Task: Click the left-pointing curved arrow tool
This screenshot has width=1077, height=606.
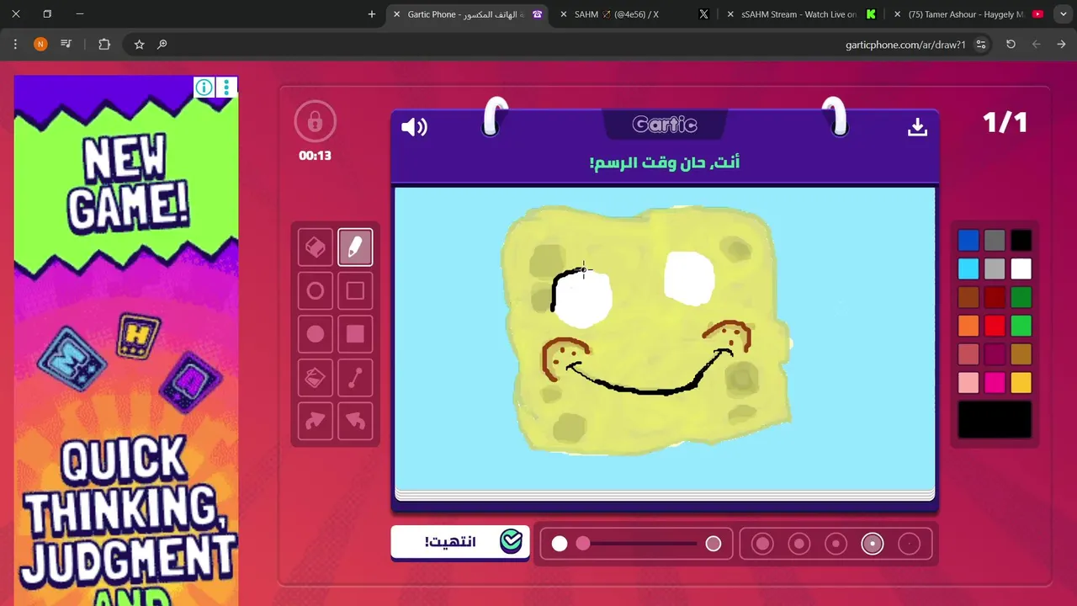Action: coord(355,422)
